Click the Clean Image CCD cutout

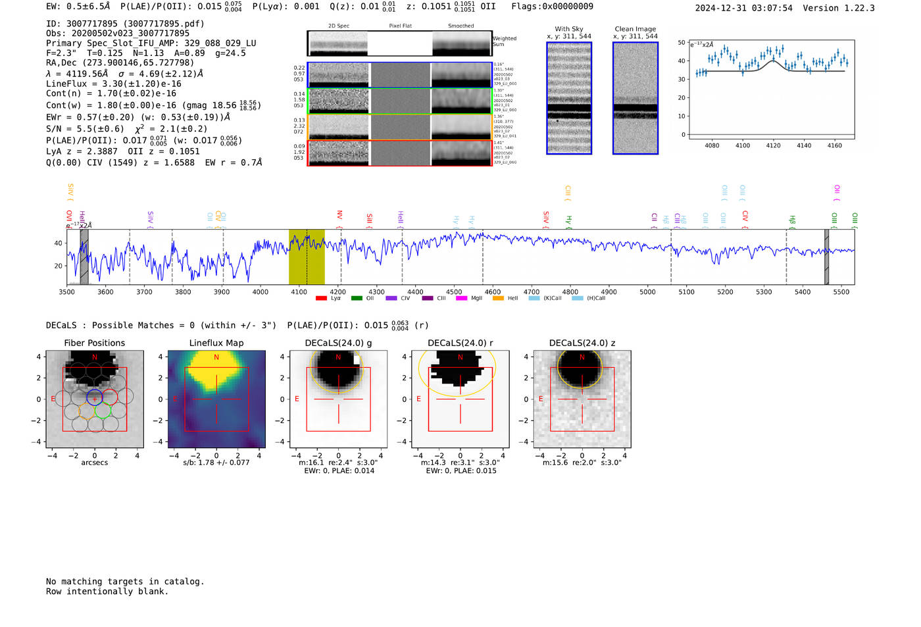coord(635,98)
